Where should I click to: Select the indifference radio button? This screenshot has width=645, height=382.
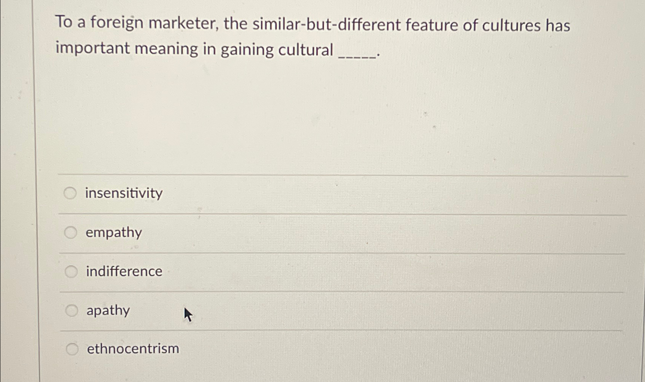pyautogui.click(x=71, y=271)
